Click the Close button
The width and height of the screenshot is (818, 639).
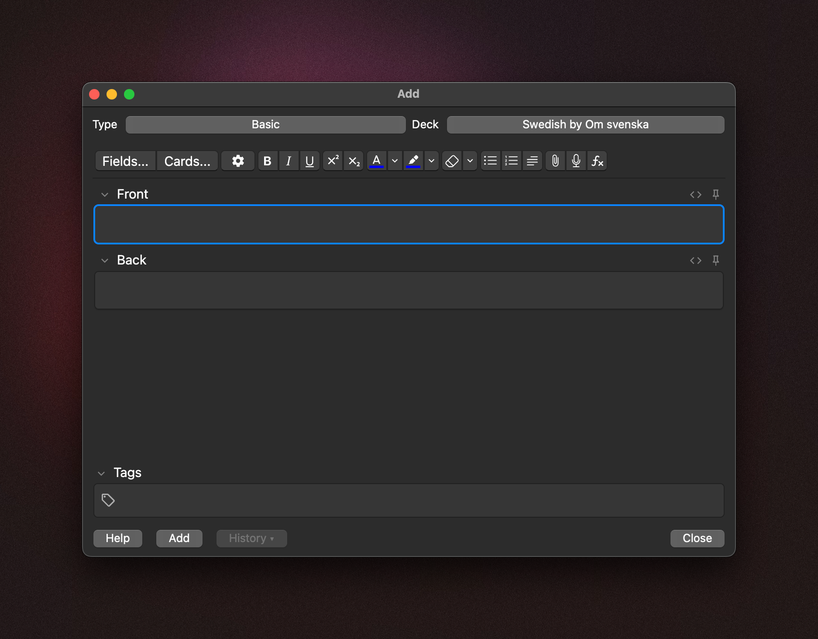click(698, 538)
